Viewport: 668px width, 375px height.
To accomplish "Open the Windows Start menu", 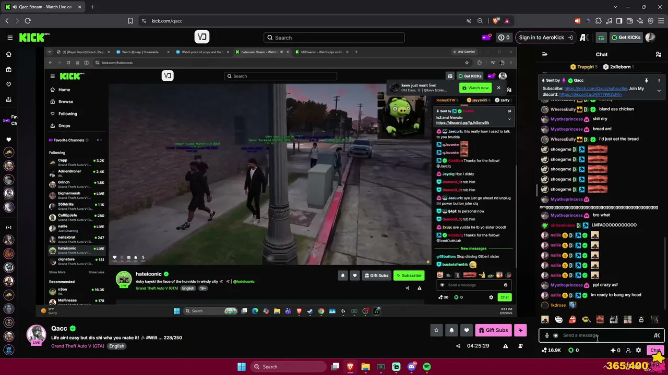I will point(242,367).
